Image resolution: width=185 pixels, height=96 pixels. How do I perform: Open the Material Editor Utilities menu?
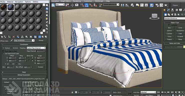[35, 2]
